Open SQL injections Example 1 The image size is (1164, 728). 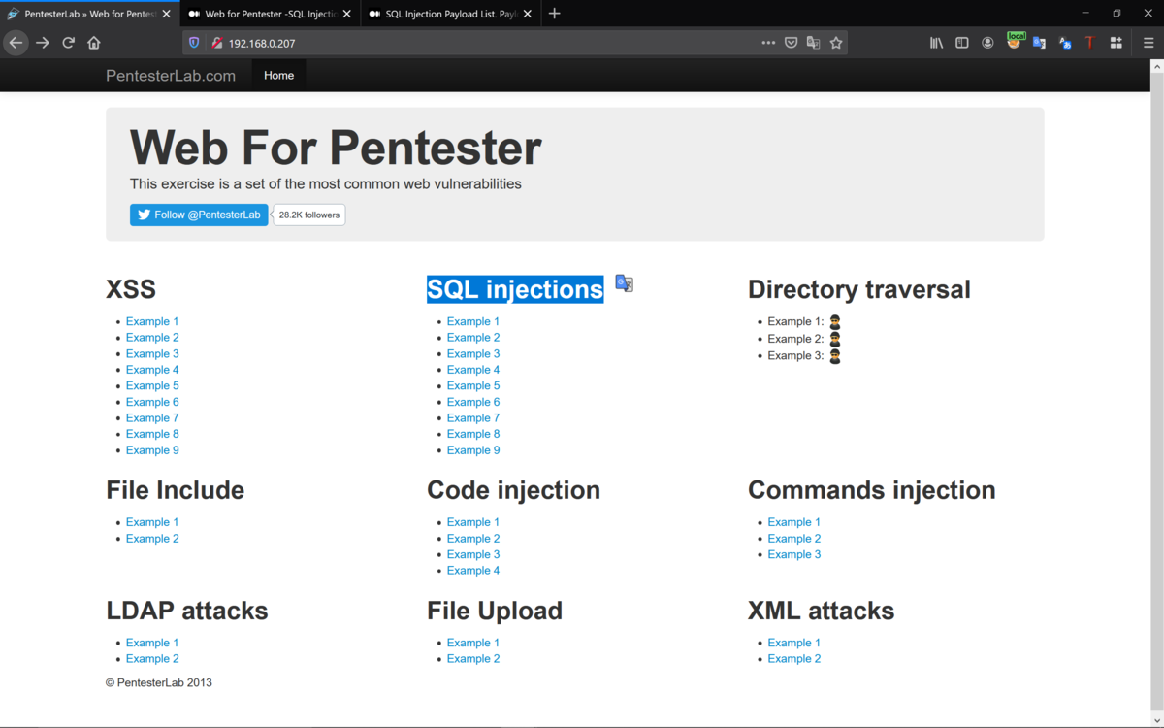click(473, 321)
